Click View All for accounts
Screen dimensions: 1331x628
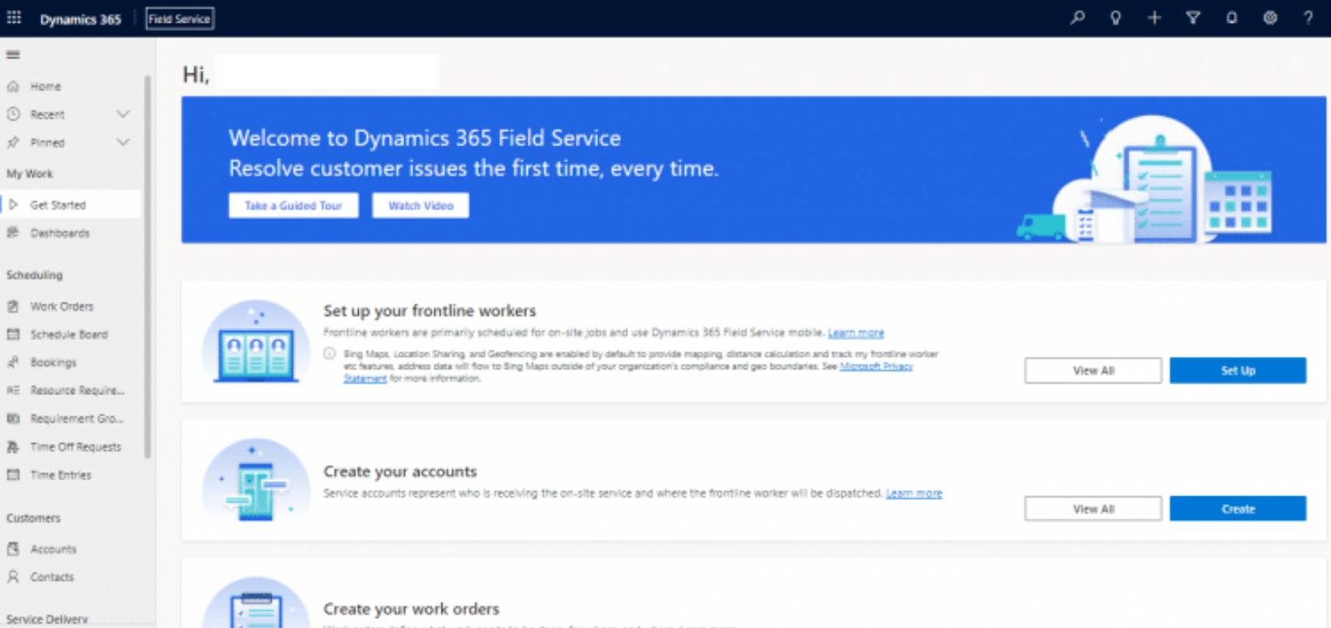click(1093, 509)
